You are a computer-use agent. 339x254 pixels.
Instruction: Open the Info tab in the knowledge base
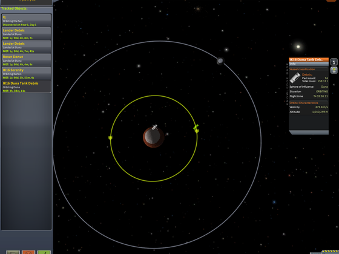[309, 64]
